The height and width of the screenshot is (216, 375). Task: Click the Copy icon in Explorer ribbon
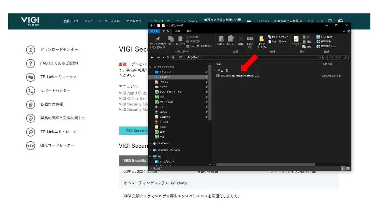tap(171, 39)
